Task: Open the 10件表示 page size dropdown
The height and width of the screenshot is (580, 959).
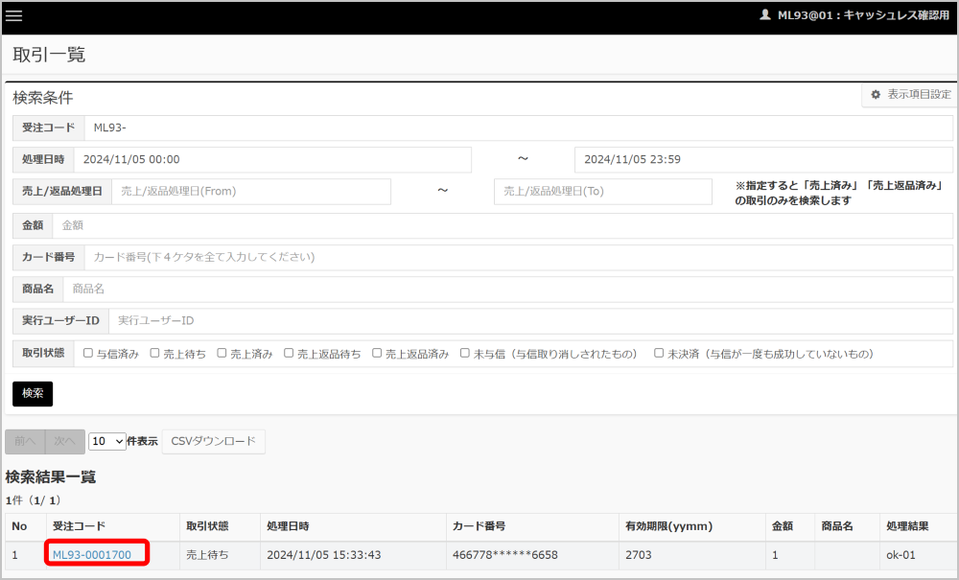Action: (106, 441)
